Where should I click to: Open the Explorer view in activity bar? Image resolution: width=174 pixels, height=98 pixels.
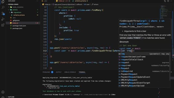click(x=3, y=2)
